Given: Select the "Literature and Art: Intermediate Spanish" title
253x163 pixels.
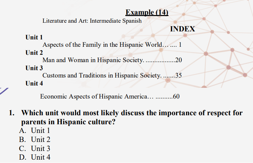Looking at the screenshot, I should pos(92,21).
